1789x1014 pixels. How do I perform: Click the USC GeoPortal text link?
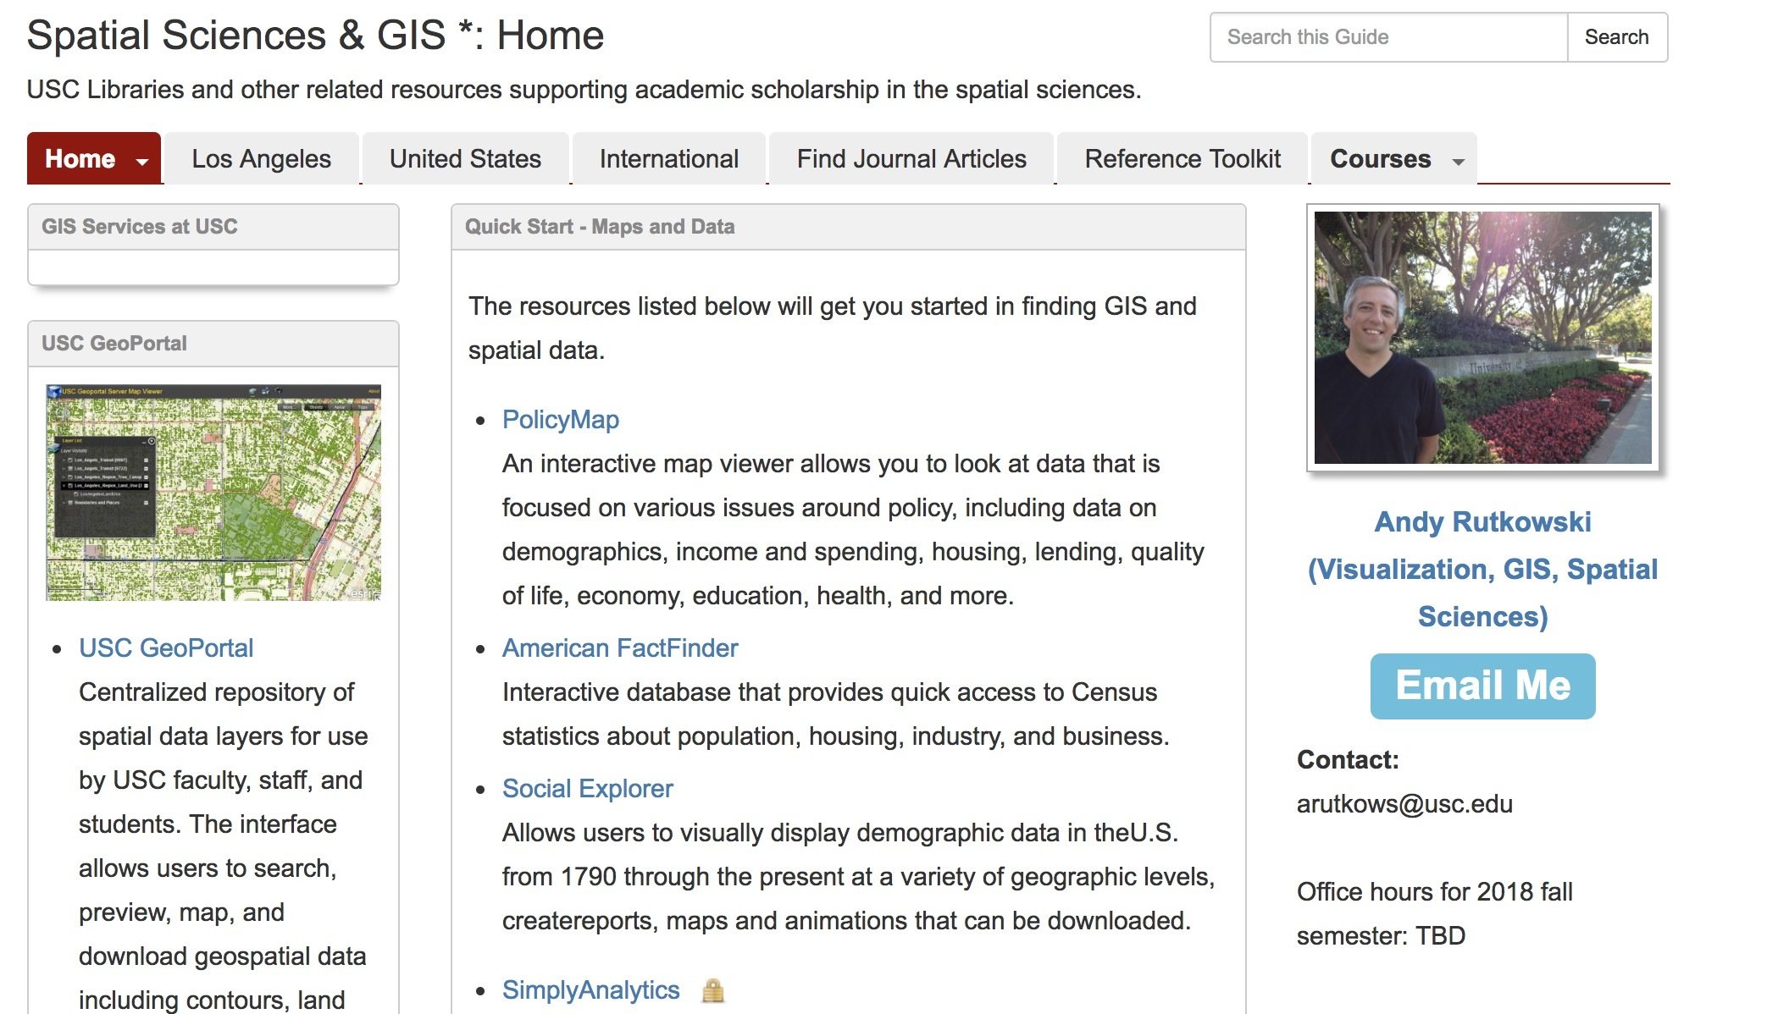pos(166,648)
